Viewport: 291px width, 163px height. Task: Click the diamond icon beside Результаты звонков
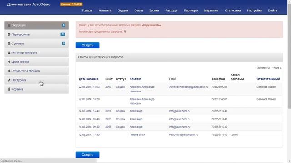(x=9, y=71)
